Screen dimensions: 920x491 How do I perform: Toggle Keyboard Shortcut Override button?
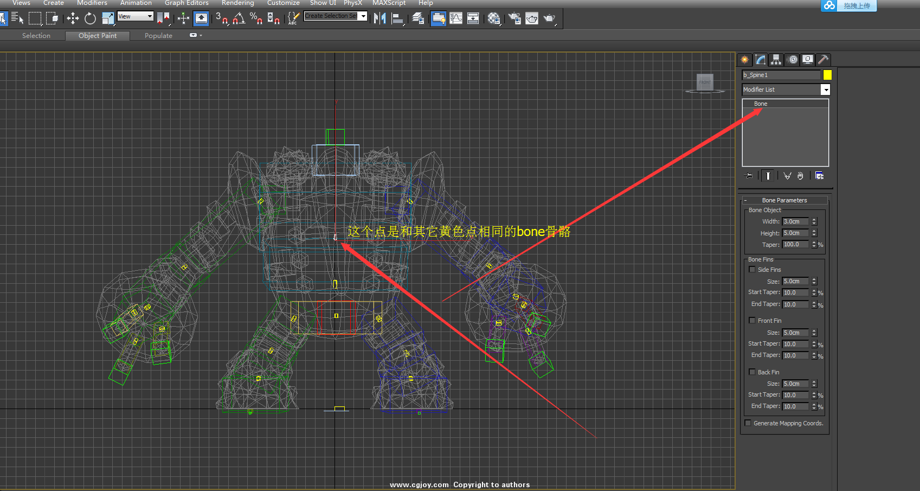201,18
